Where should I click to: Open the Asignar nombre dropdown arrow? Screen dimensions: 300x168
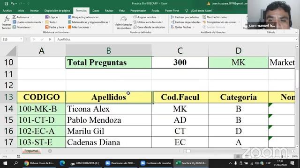[159, 17]
